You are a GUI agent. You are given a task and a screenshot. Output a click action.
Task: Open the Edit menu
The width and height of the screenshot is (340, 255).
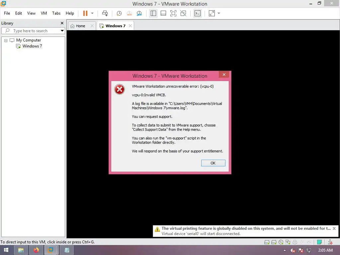(19, 13)
